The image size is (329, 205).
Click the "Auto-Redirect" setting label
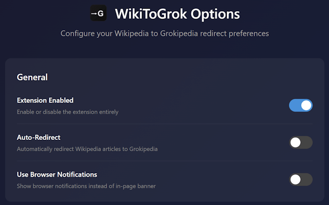(39, 137)
